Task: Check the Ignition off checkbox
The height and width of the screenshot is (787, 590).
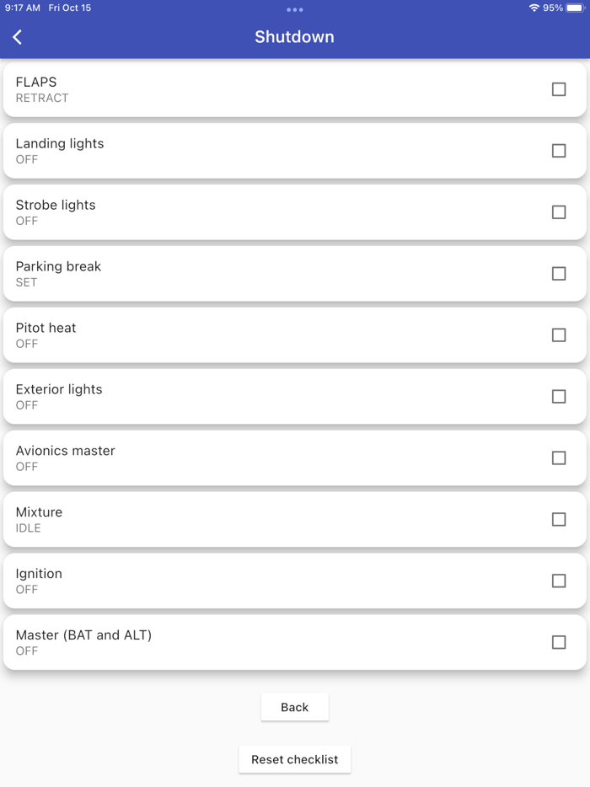Action: coord(559,581)
